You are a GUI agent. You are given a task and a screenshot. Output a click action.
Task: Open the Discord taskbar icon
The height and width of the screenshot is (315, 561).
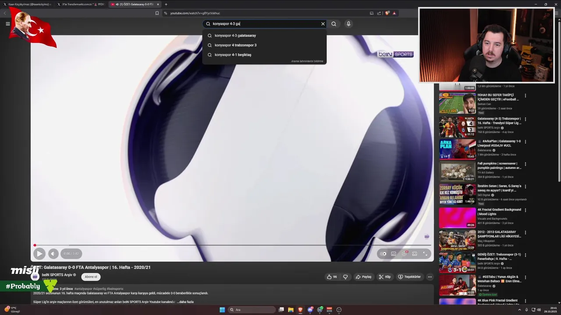coord(310,310)
